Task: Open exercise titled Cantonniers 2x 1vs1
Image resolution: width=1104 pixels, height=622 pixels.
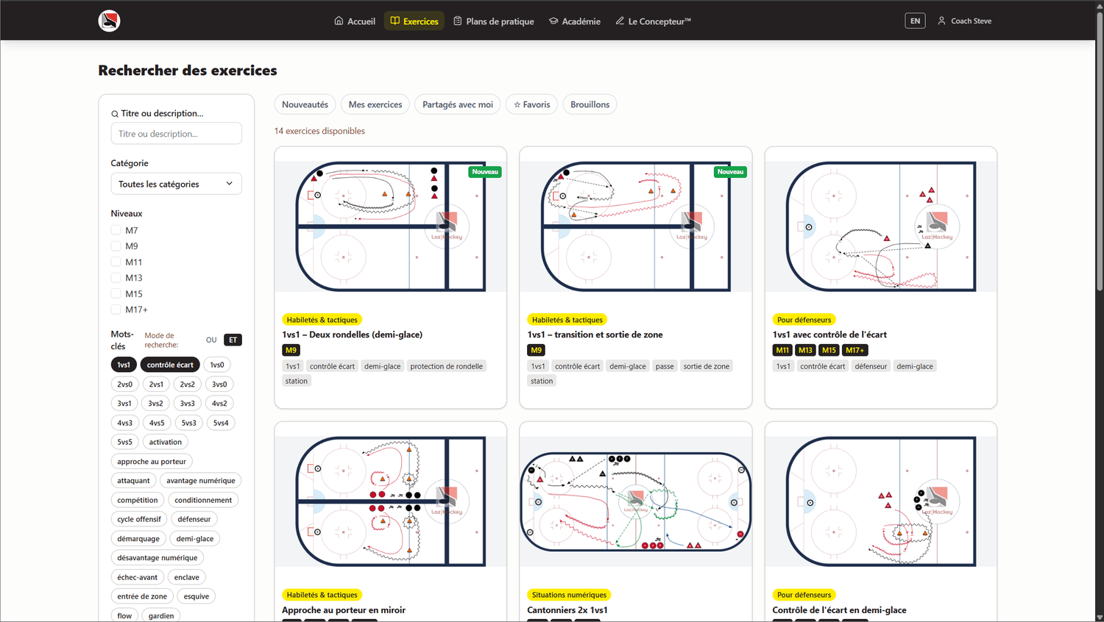Action: (x=567, y=610)
